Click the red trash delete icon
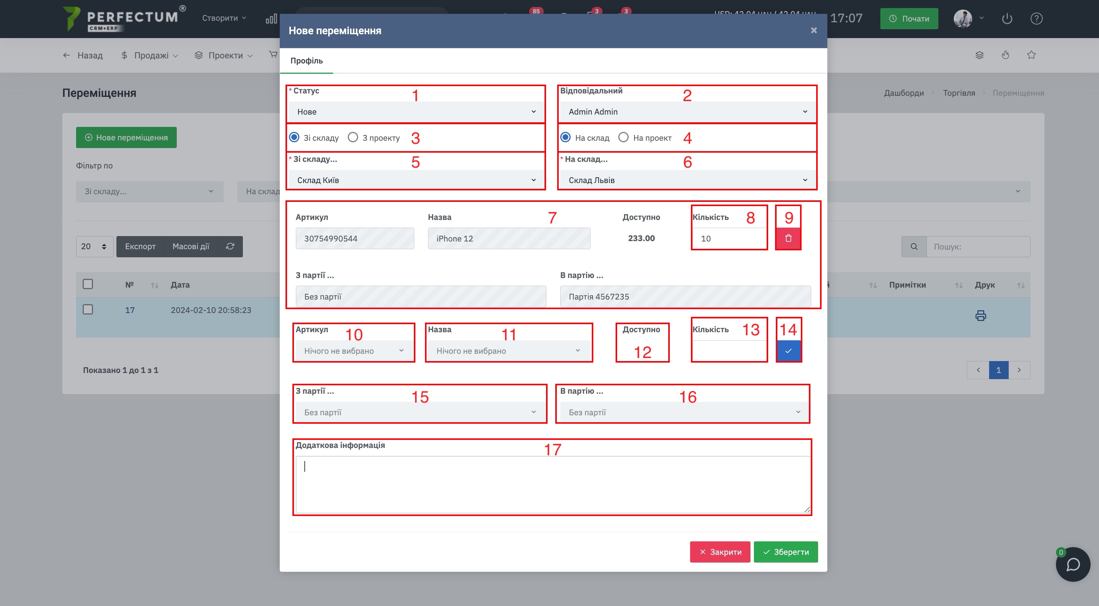This screenshot has width=1099, height=606. (x=788, y=238)
